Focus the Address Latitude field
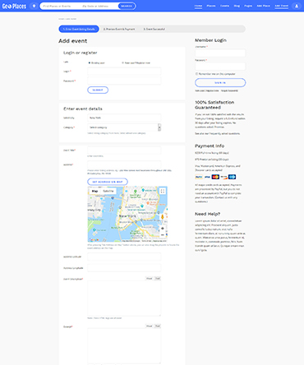The width and height of the screenshot is (304, 365). tap(124, 256)
